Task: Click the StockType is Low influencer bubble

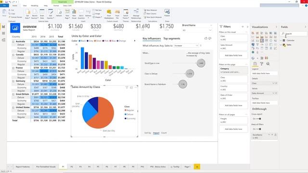Action: pos(201,63)
